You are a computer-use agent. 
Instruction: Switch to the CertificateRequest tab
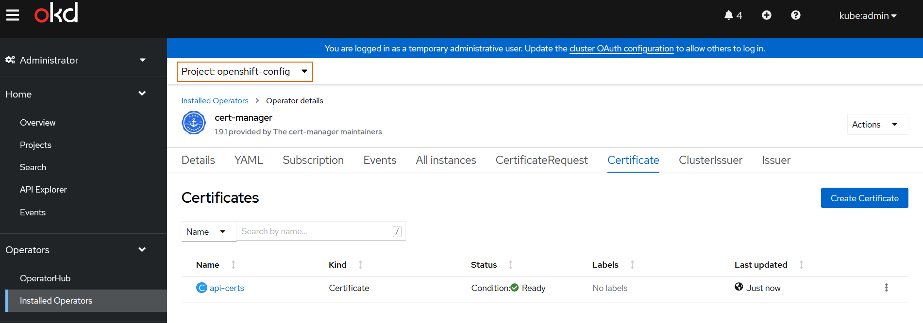coord(541,160)
